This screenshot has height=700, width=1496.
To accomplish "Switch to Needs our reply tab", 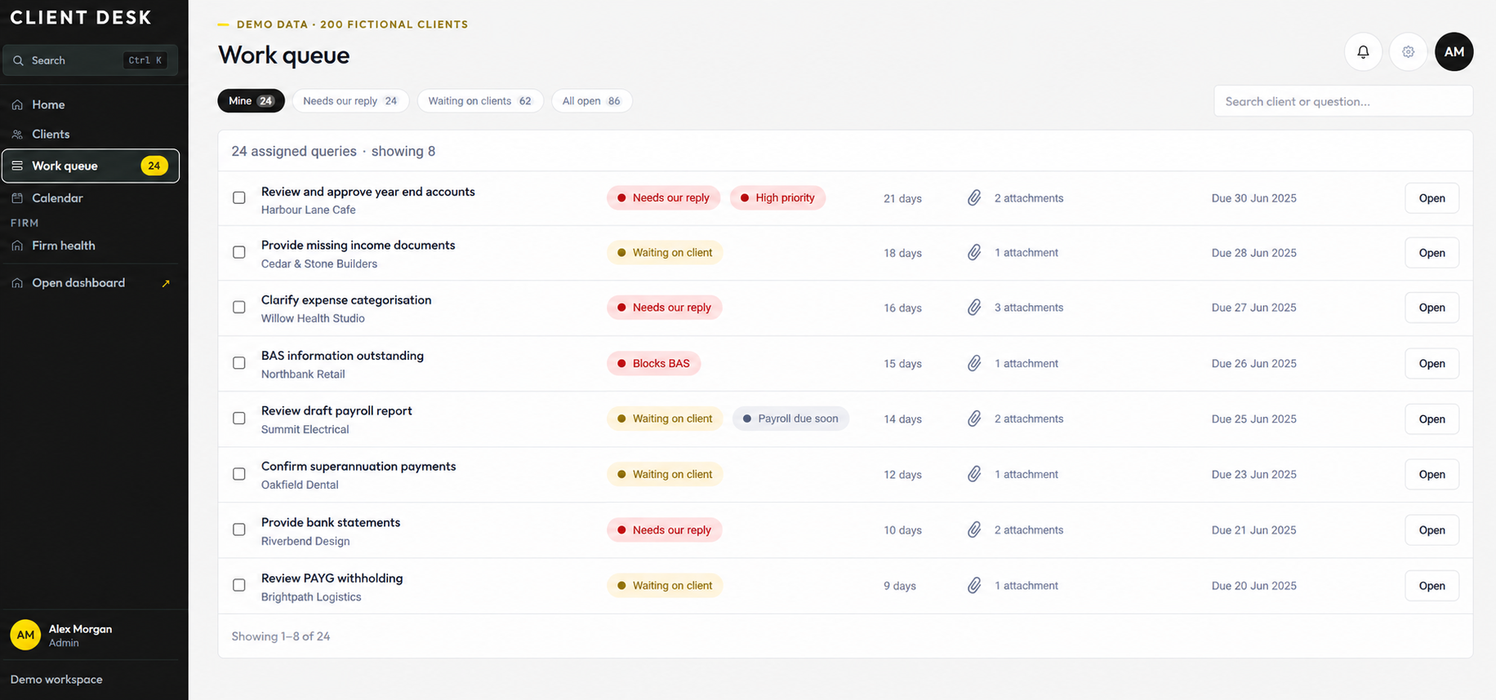I will tap(350, 101).
